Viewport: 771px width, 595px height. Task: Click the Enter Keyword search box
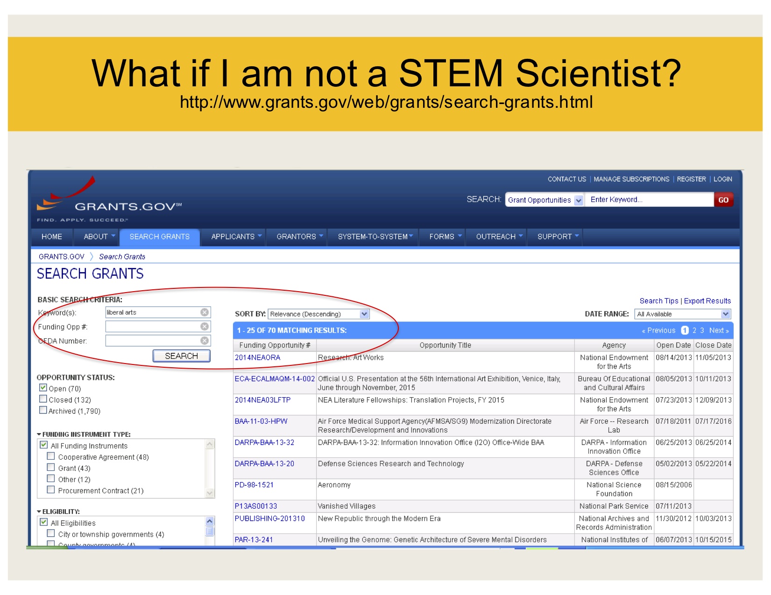click(x=649, y=200)
